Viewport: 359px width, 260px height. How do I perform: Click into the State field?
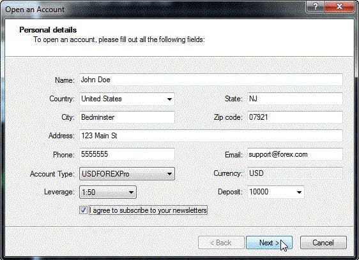295,99
